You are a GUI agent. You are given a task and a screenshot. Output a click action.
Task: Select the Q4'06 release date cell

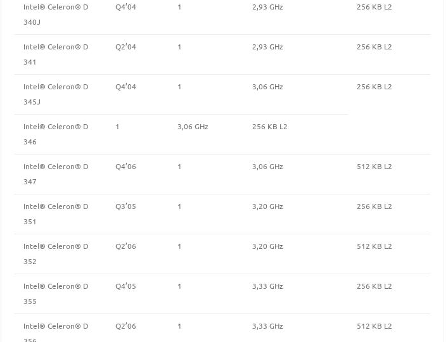pyautogui.click(x=125, y=167)
